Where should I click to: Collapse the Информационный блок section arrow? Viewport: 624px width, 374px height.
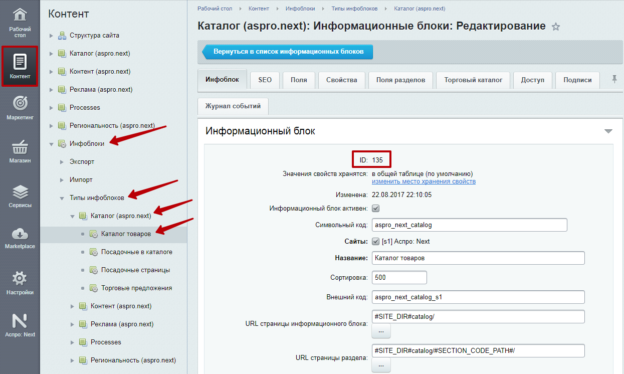[608, 131]
